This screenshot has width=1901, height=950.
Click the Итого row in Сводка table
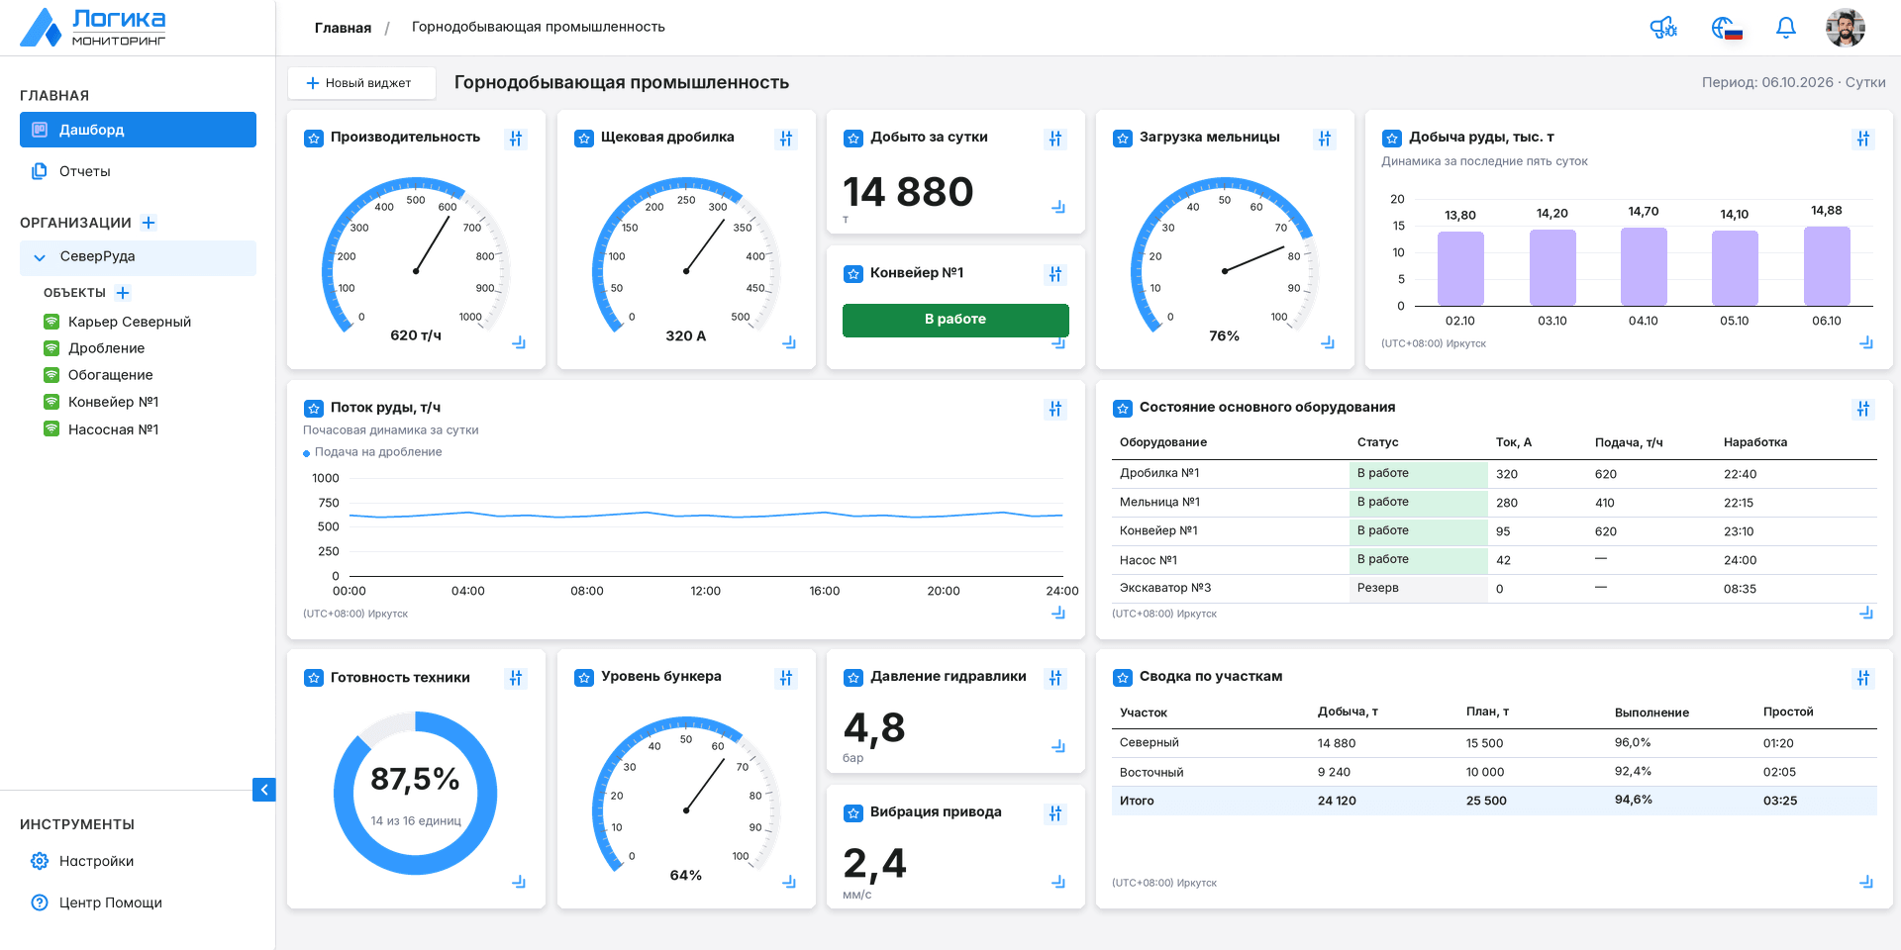(x=1494, y=801)
